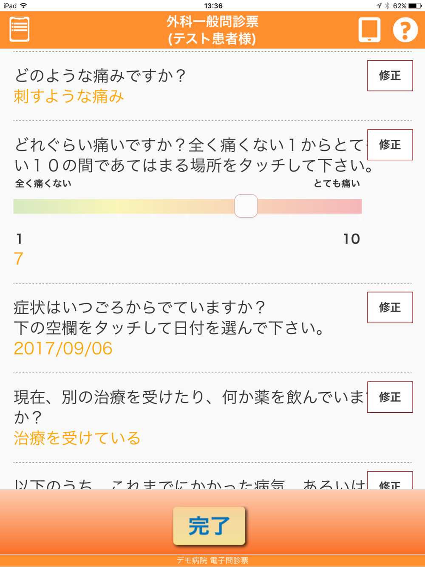Tap the red high-pain end of scale
Screen dimensions: 425x567
[x=348, y=206]
